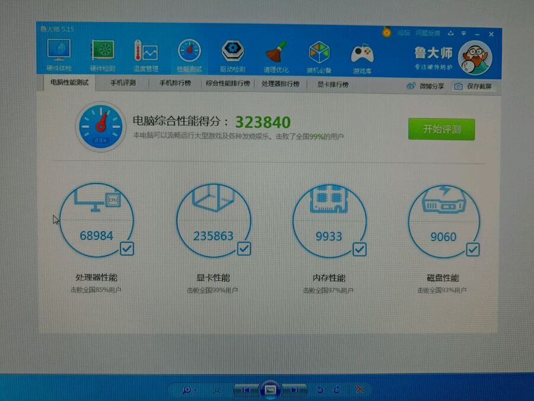Click the gold medal icon in title bar
This screenshot has width=534, height=401.
point(386,32)
